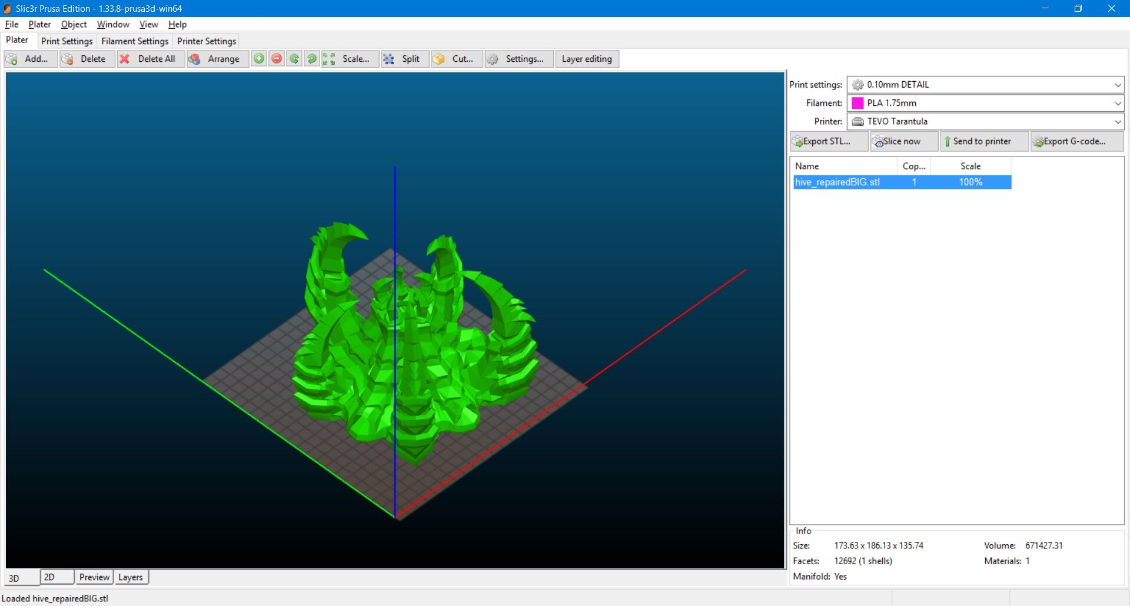Toggle Layer editing mode
This screenshot has width=1130, height=606.
click(x=587, y=59)
